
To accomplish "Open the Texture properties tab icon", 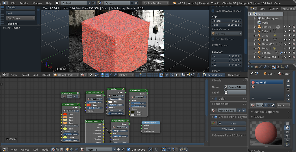I will click(x=278, y=67).
